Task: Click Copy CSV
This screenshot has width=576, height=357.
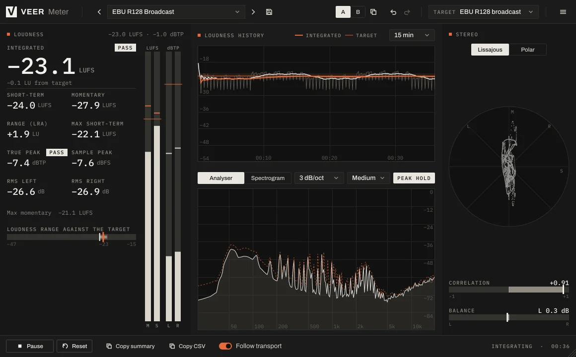Action: (187, 346)
